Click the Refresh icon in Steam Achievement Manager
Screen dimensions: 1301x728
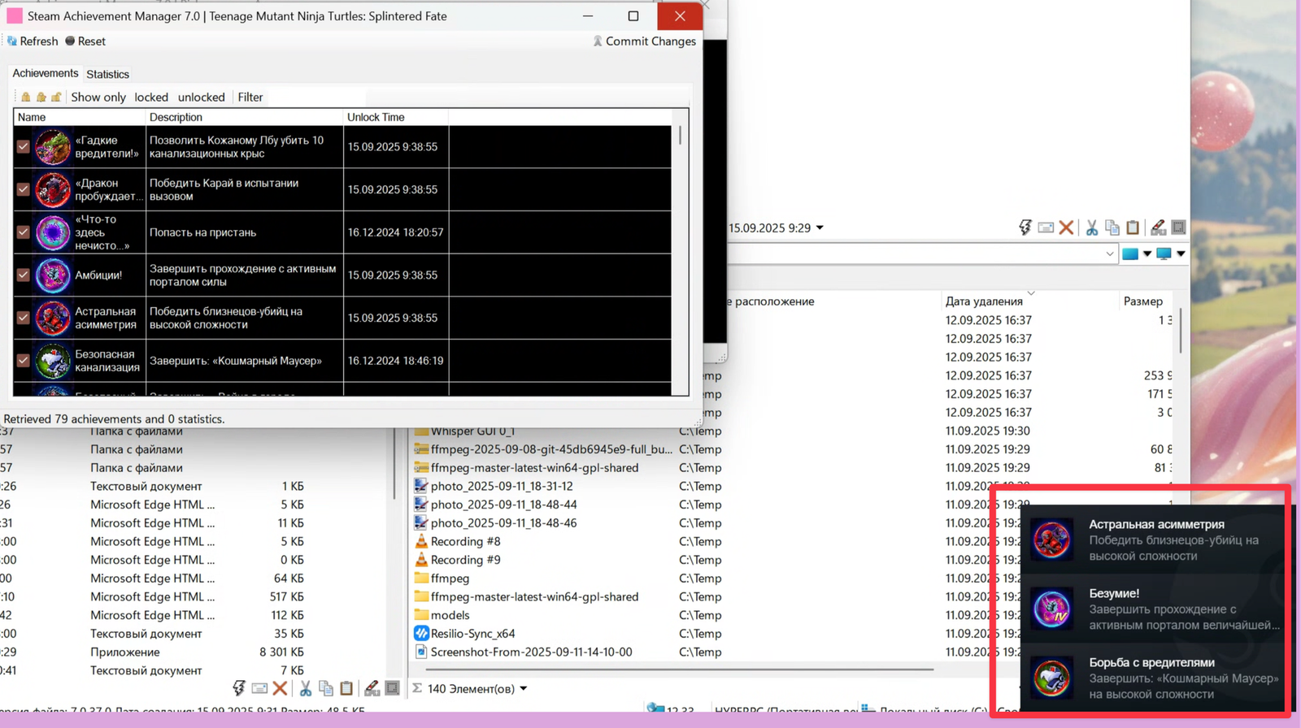(12, 41)
